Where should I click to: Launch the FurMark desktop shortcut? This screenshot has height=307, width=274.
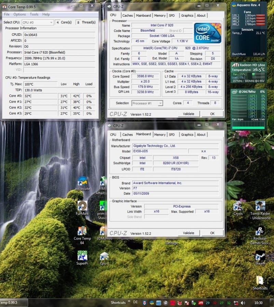pyautogui.click(x=82, y=208)
